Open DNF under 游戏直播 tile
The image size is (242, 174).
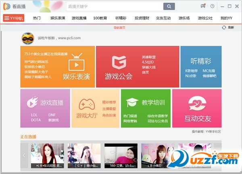pyautogui.click(x=52, y=115)
